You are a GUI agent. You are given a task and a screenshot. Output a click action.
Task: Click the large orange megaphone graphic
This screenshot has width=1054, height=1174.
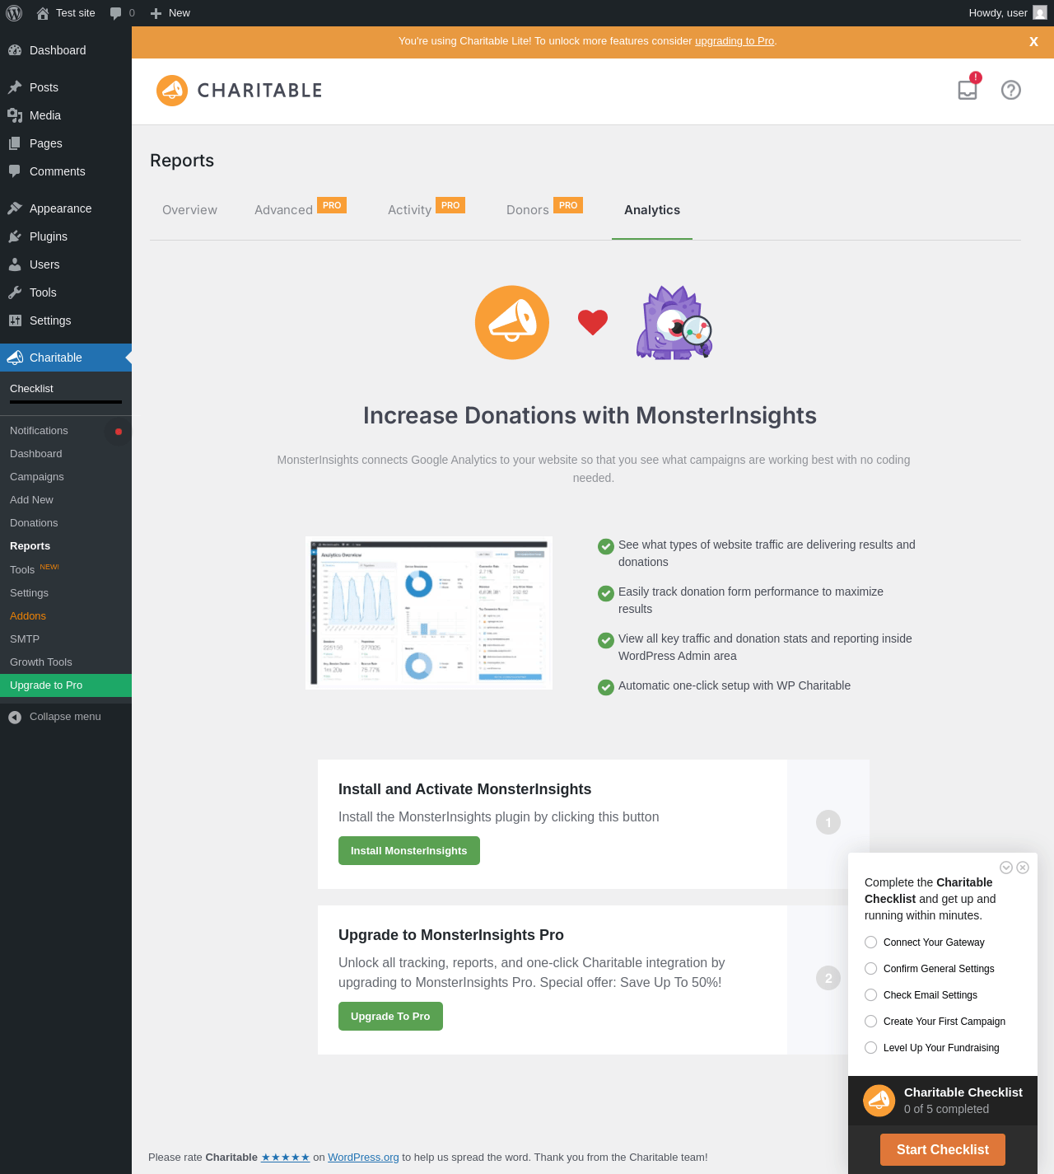[512, 322]
